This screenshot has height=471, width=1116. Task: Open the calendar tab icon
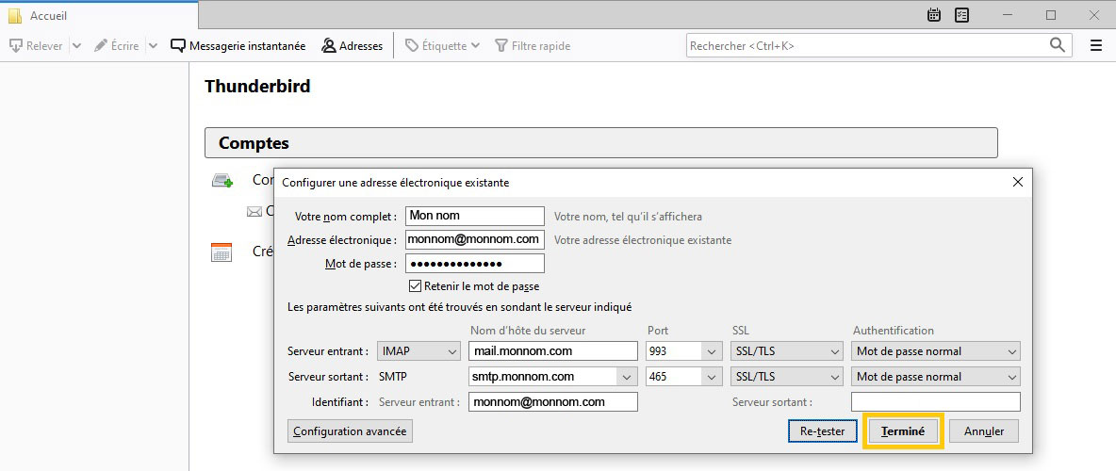coord(934,14)
